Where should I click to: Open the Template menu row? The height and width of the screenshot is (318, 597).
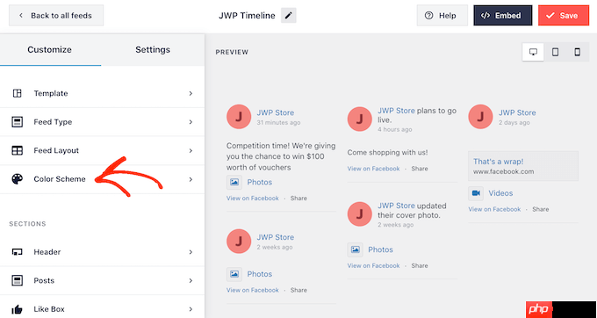pos(102,93)
